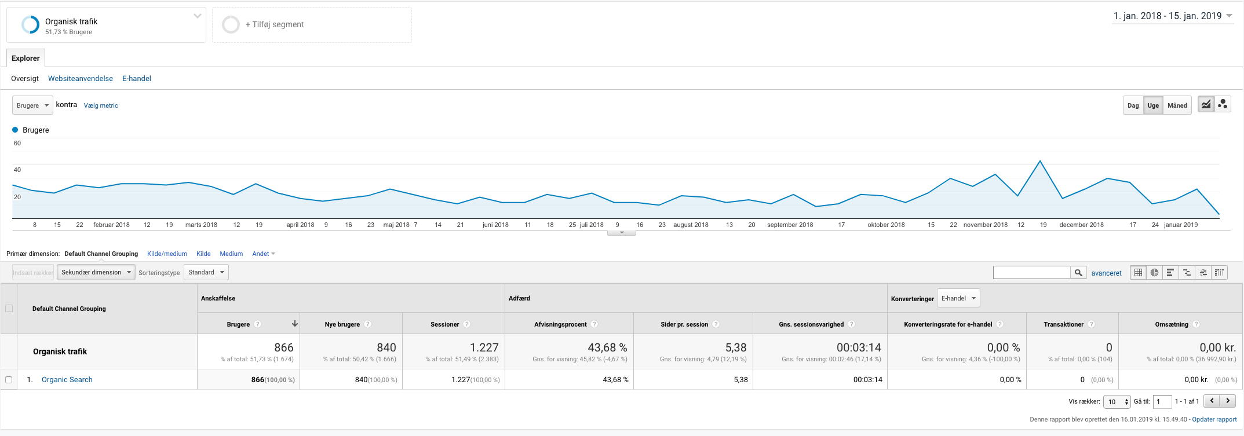Set chart interval to Måned
This screenshot has height=436, width=1244.
coord(1177,105)
